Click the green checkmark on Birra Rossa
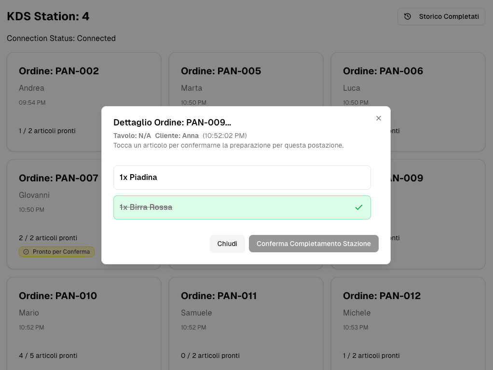 pyautogui.click(x=358, y=207)
